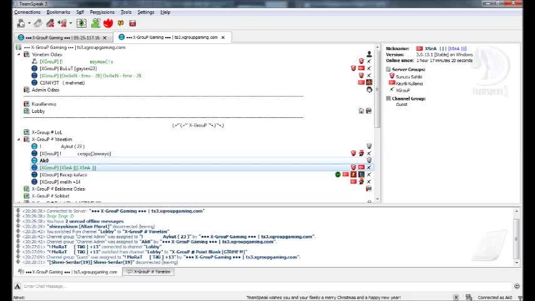Click the channel tree vertical scrollbar
This screenshot has width=535, height=301.
377,123
